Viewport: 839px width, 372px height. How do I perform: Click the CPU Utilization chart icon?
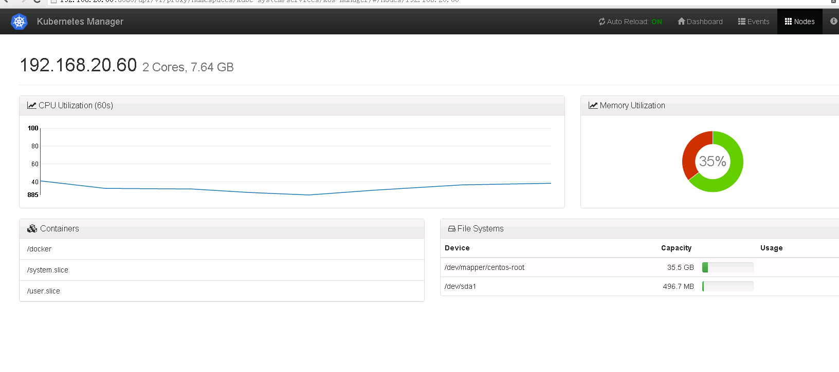click(32, 105)
